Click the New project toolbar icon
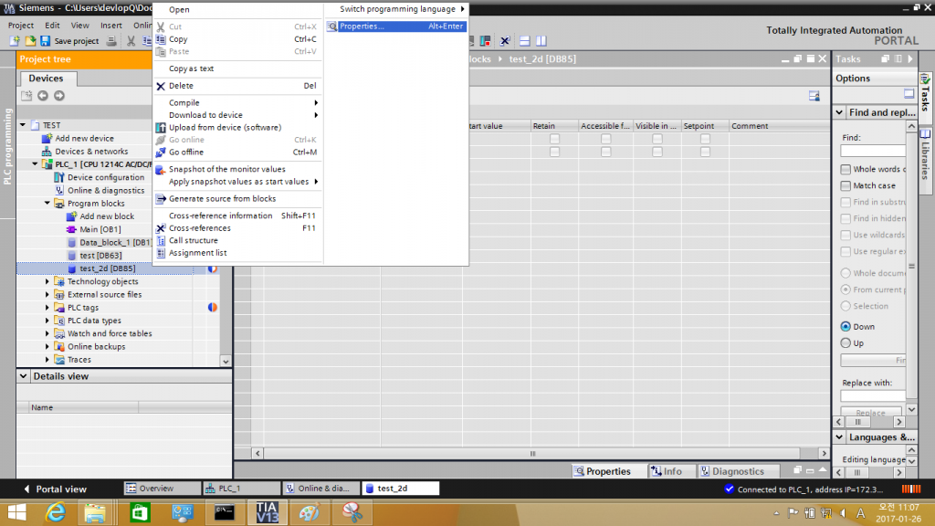Image resolution: width=935 pixels, height=526 pixels. [x=15, y=40]
